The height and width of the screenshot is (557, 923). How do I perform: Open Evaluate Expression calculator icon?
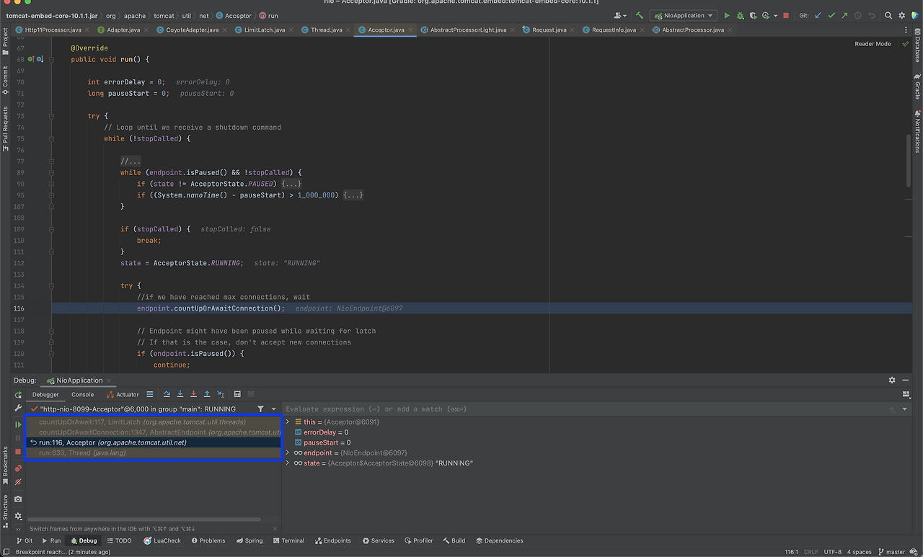tap(237, 394)
